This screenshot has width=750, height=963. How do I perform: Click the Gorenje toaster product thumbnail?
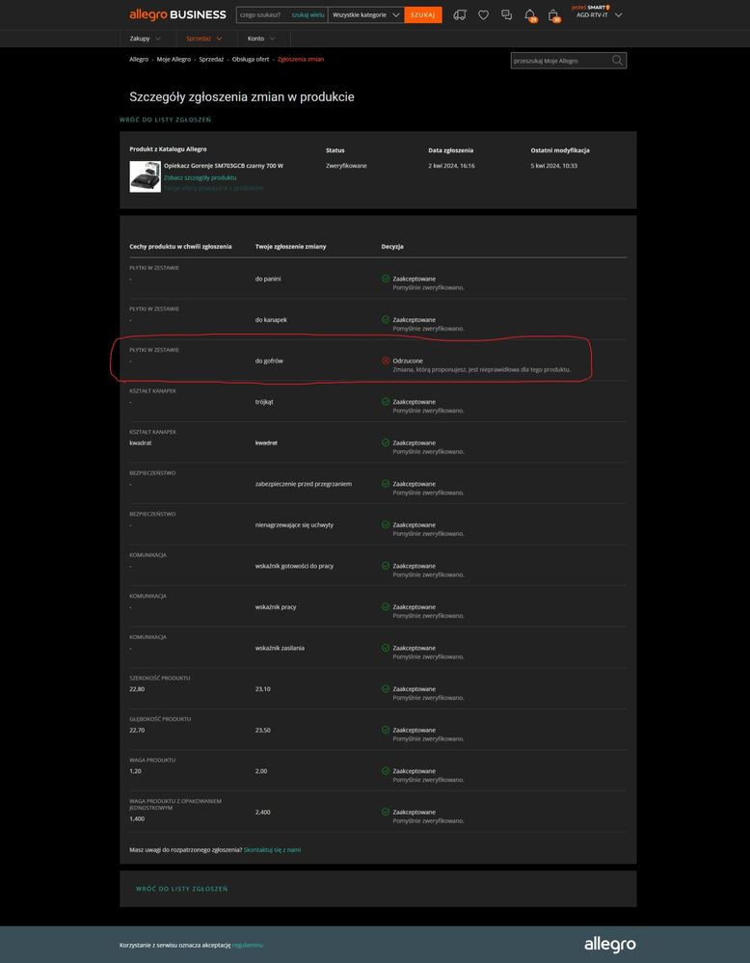145,176
